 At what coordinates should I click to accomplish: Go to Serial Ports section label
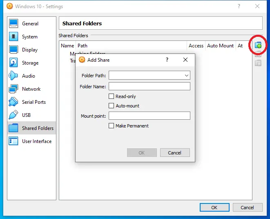(34, 102)
